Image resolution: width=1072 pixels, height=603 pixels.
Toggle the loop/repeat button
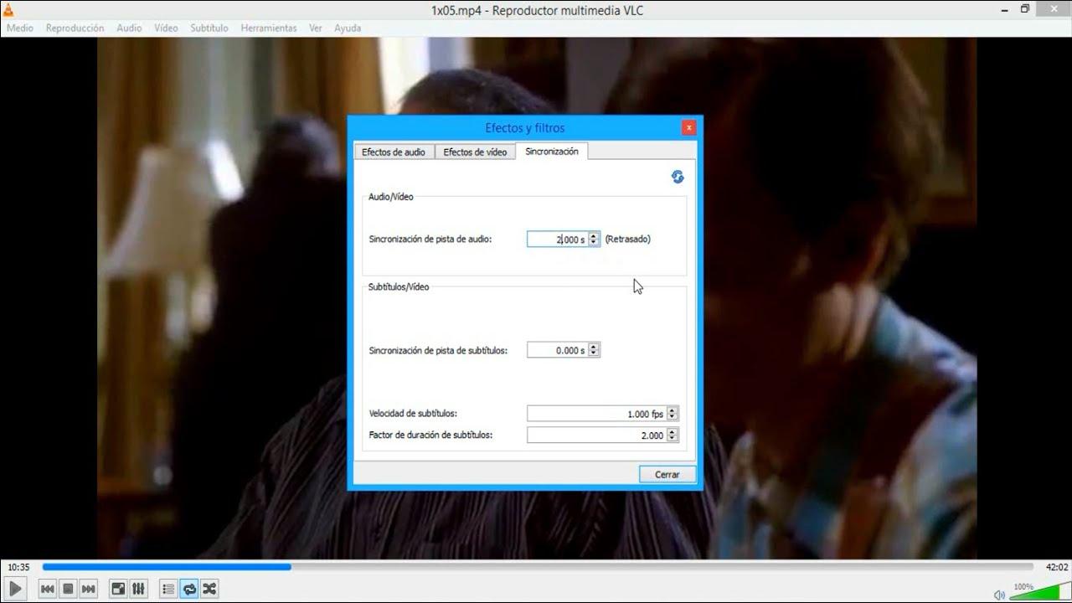pos(189,589)
